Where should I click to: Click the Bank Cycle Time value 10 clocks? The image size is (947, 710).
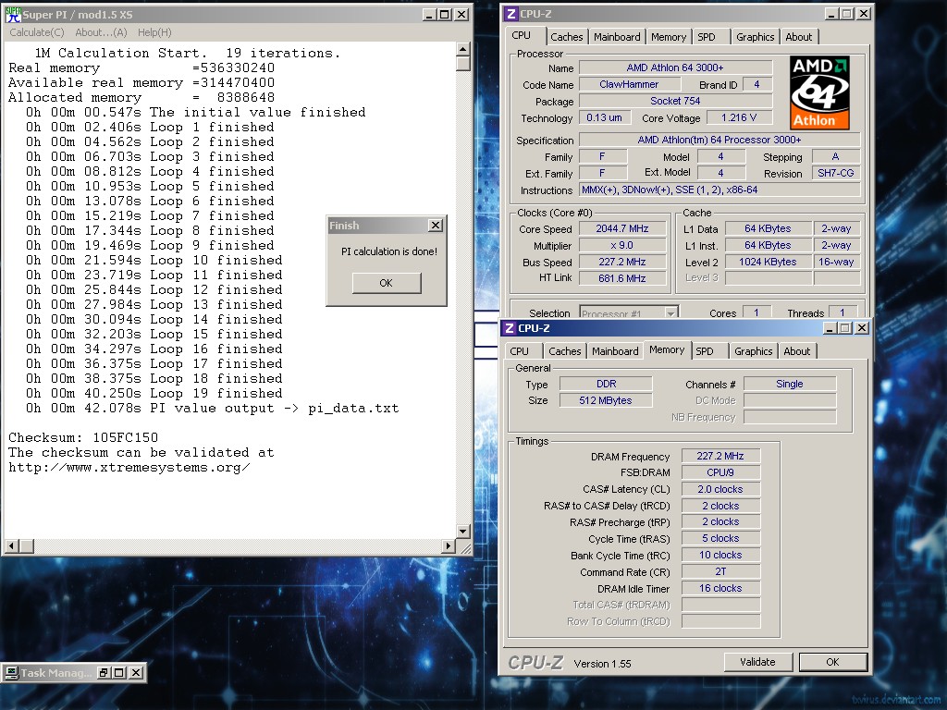pos(720,556)
